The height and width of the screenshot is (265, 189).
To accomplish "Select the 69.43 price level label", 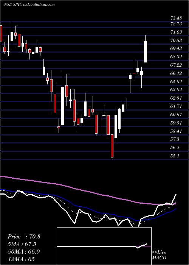I will [176, 48].
